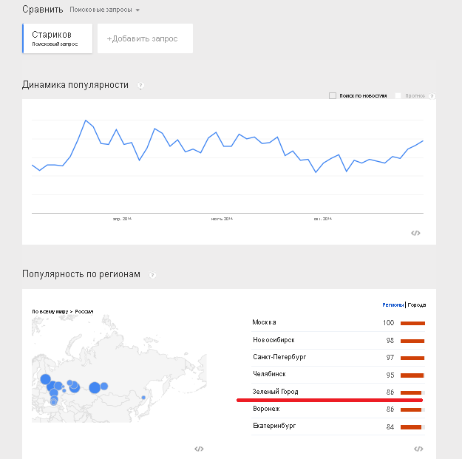Switch to the Регионы tab

point(393,305)
